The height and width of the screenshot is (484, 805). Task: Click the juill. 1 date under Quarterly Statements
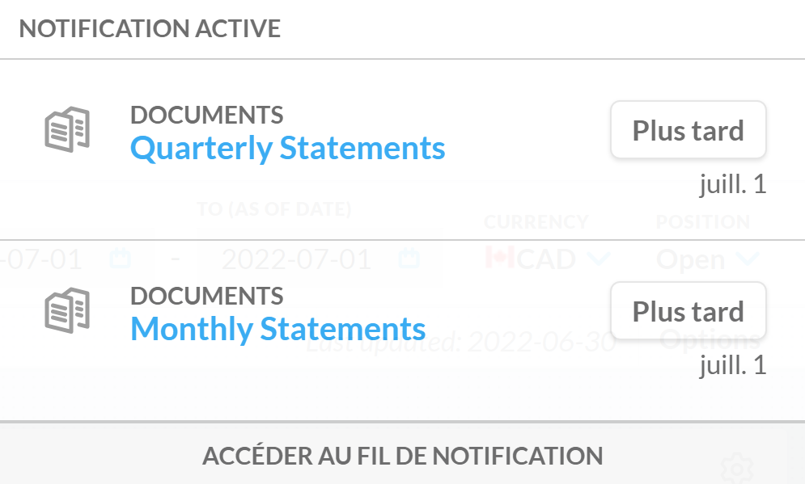tap(732, 186)
